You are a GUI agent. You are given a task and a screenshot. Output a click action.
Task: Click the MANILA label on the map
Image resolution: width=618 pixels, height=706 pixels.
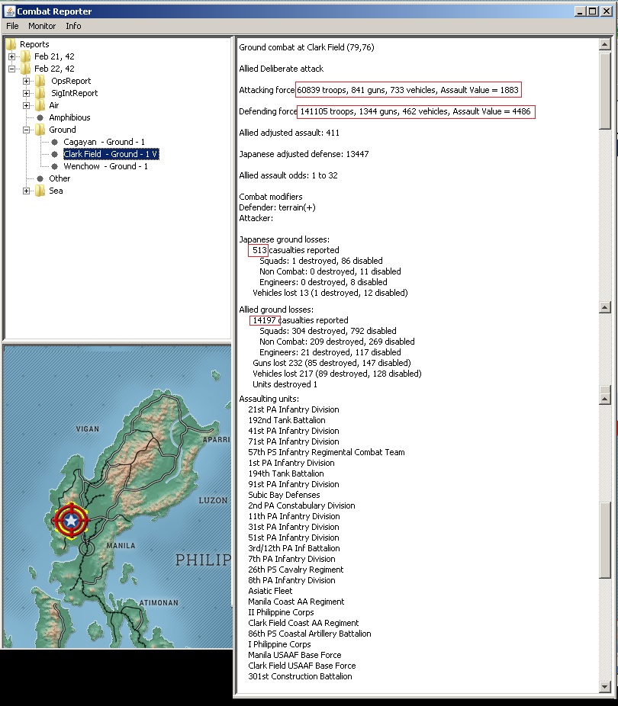(121, 546)
